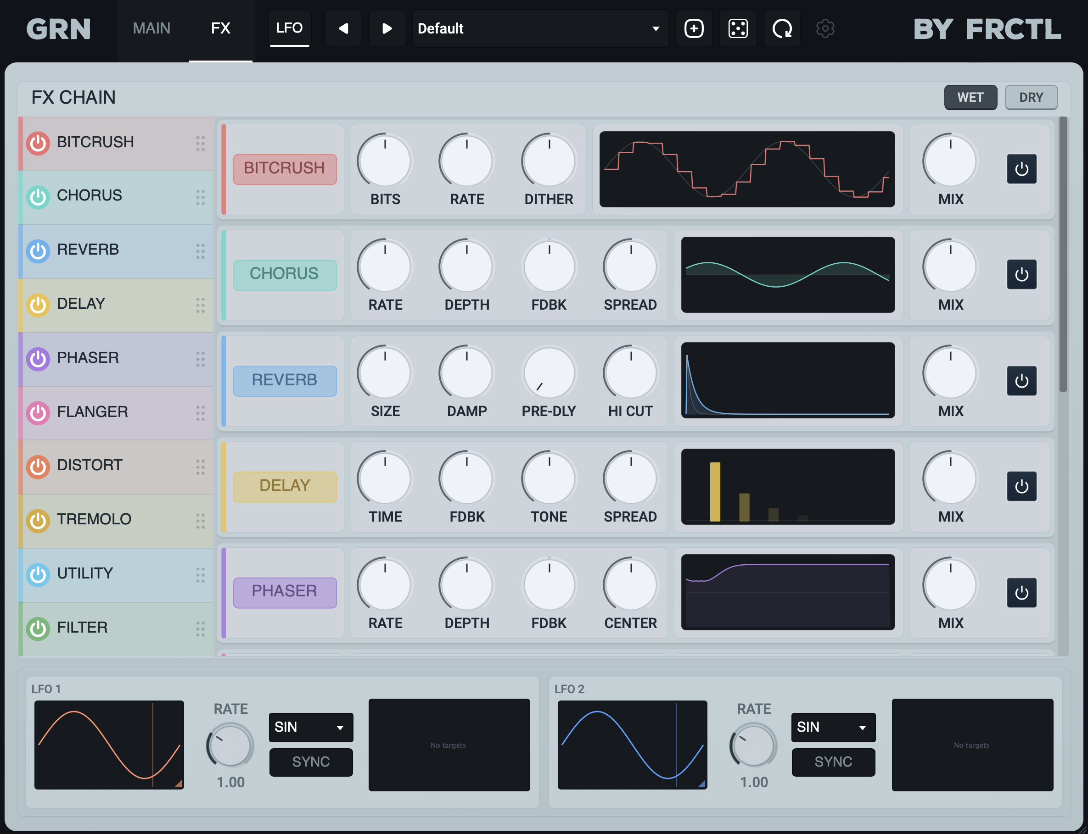
Task: Toggle Chorus power in FX chain list
Action: pyautogui.click(x=38, y=197)
